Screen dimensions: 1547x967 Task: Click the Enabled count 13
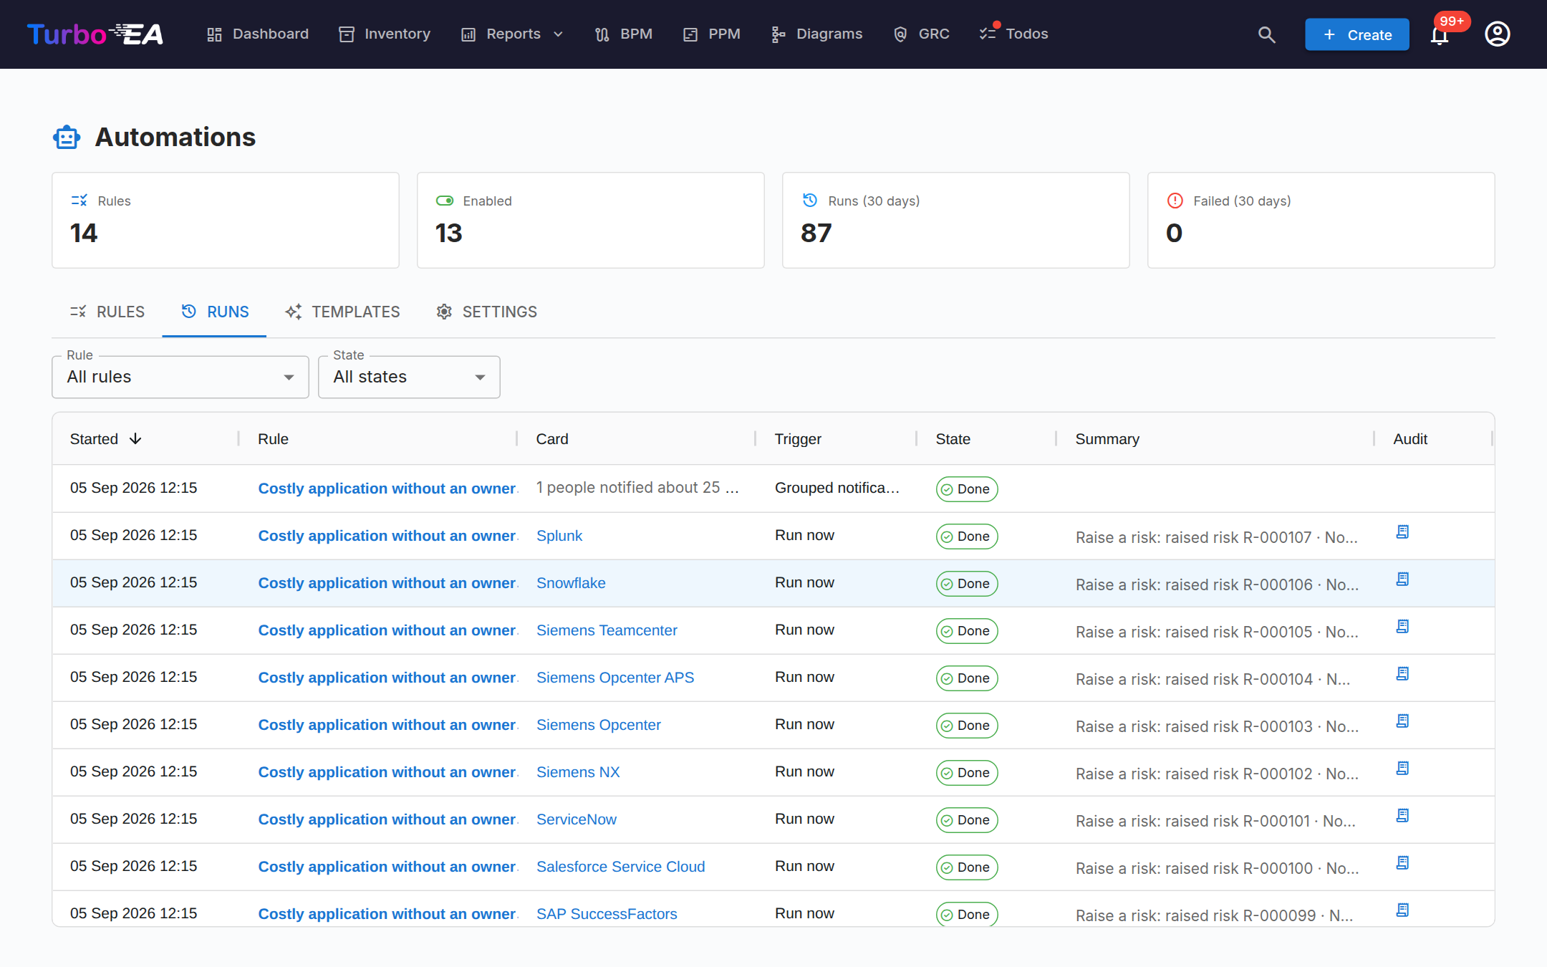pos(449,234)
